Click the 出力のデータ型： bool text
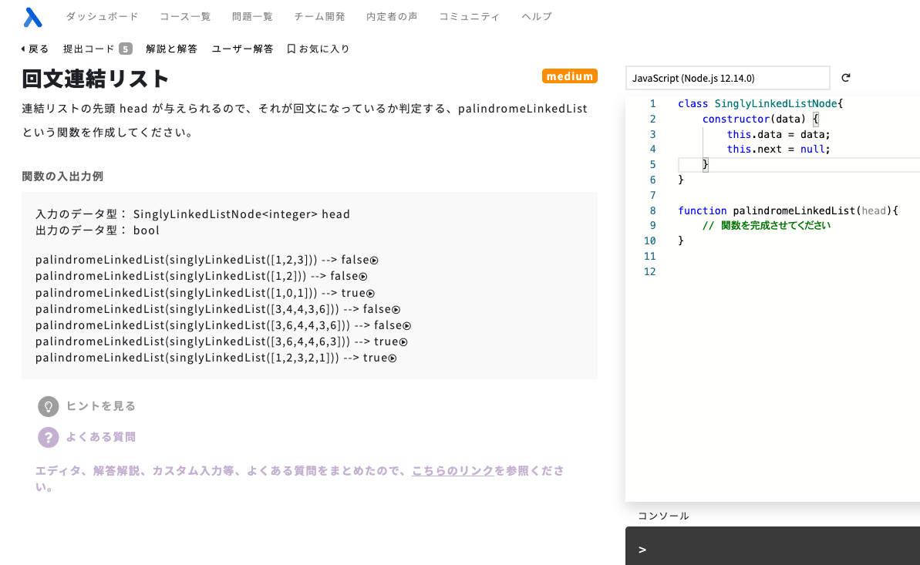The image size is (920, 565). 97,230
